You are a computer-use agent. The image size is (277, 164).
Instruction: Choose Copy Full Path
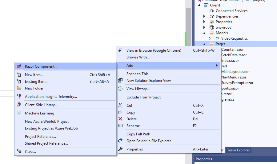click(x=168, y=134)
